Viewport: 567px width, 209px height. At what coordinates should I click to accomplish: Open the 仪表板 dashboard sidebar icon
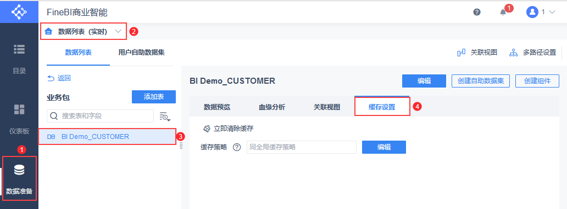[x=19, y=109]
